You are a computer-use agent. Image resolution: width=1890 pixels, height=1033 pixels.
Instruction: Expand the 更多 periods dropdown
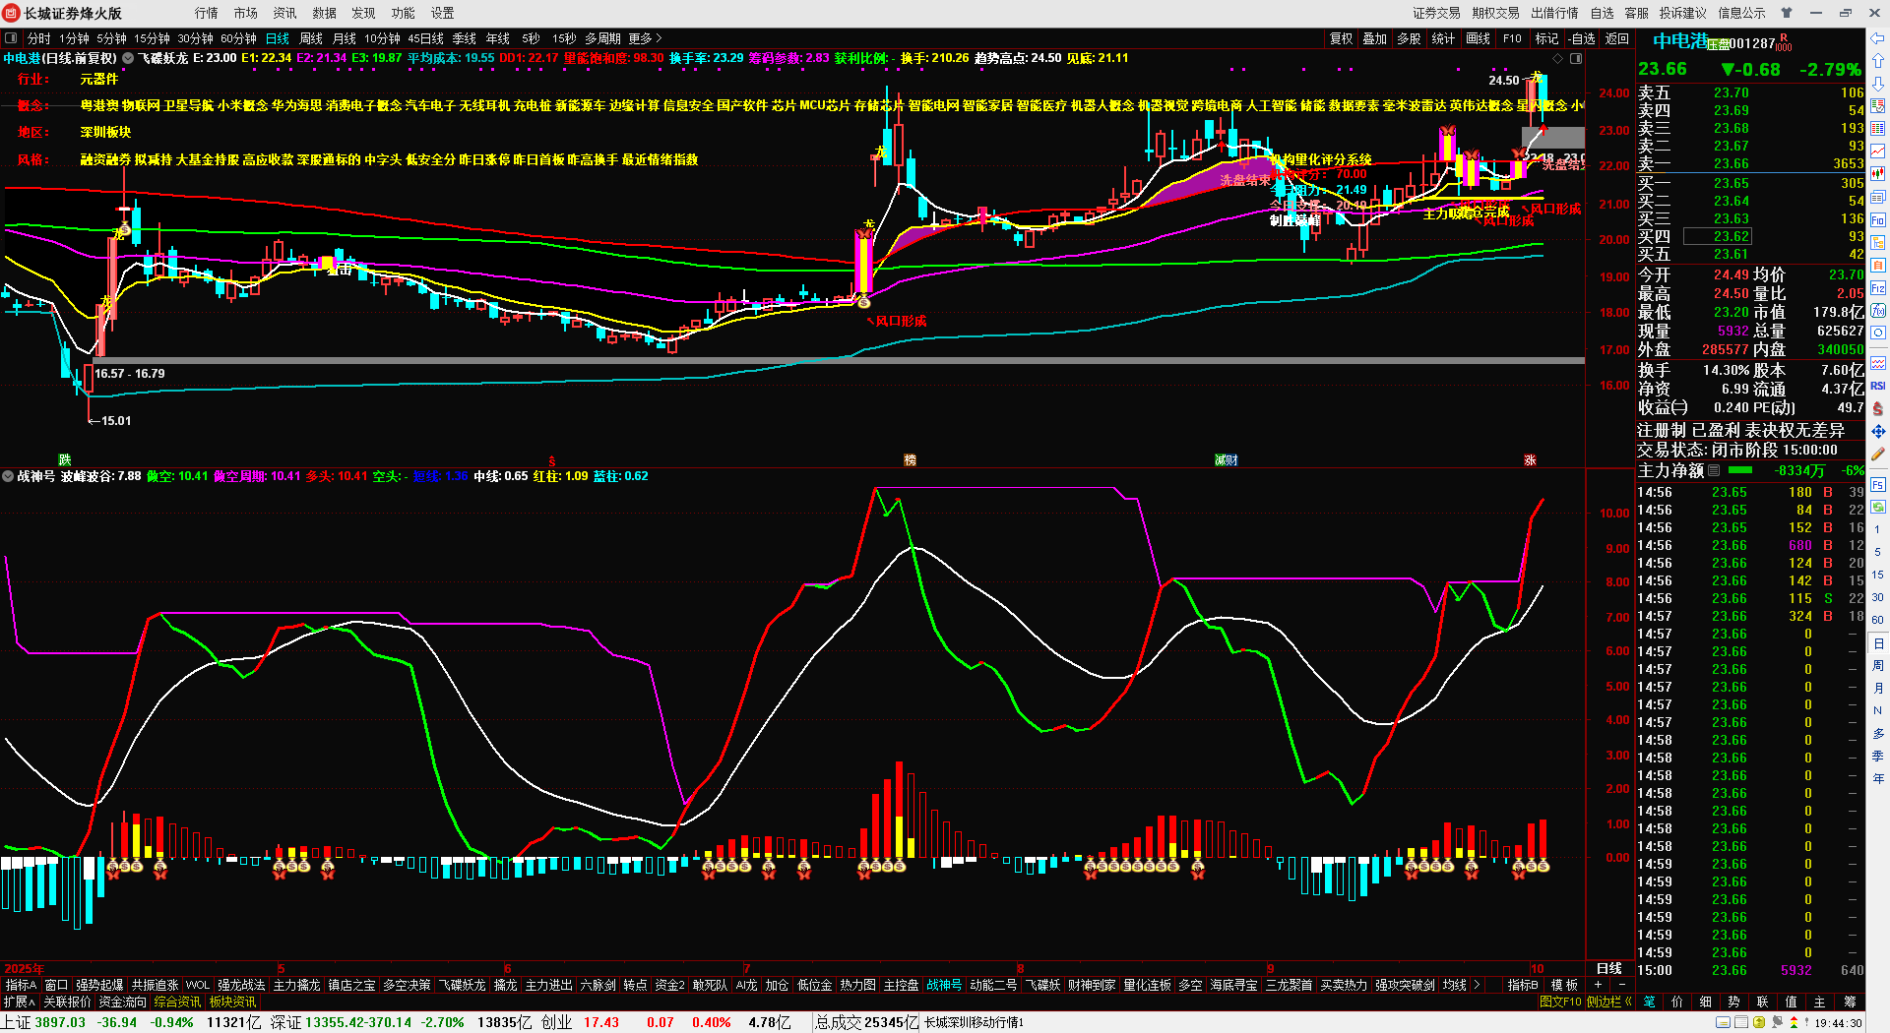tap(646, 38)
